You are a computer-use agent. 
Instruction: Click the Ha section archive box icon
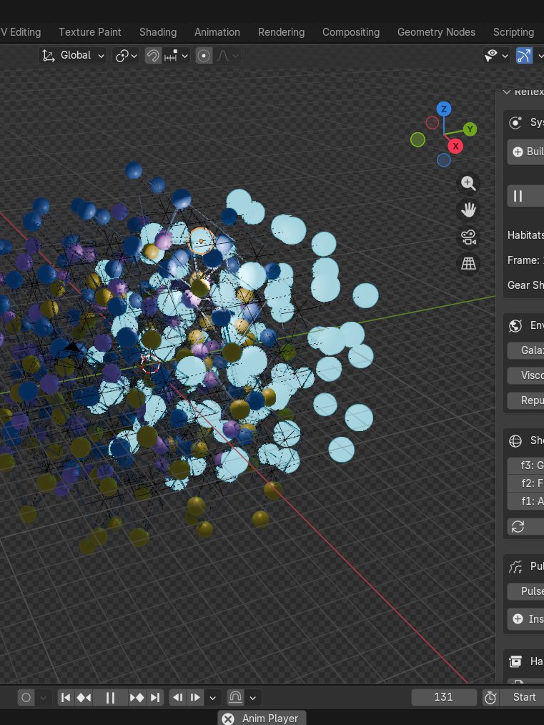[x=515, y=661]
